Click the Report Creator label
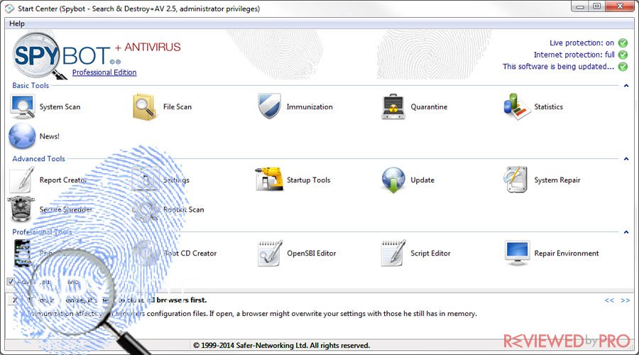This screenshot has height=355, width=639. [63, 180]
